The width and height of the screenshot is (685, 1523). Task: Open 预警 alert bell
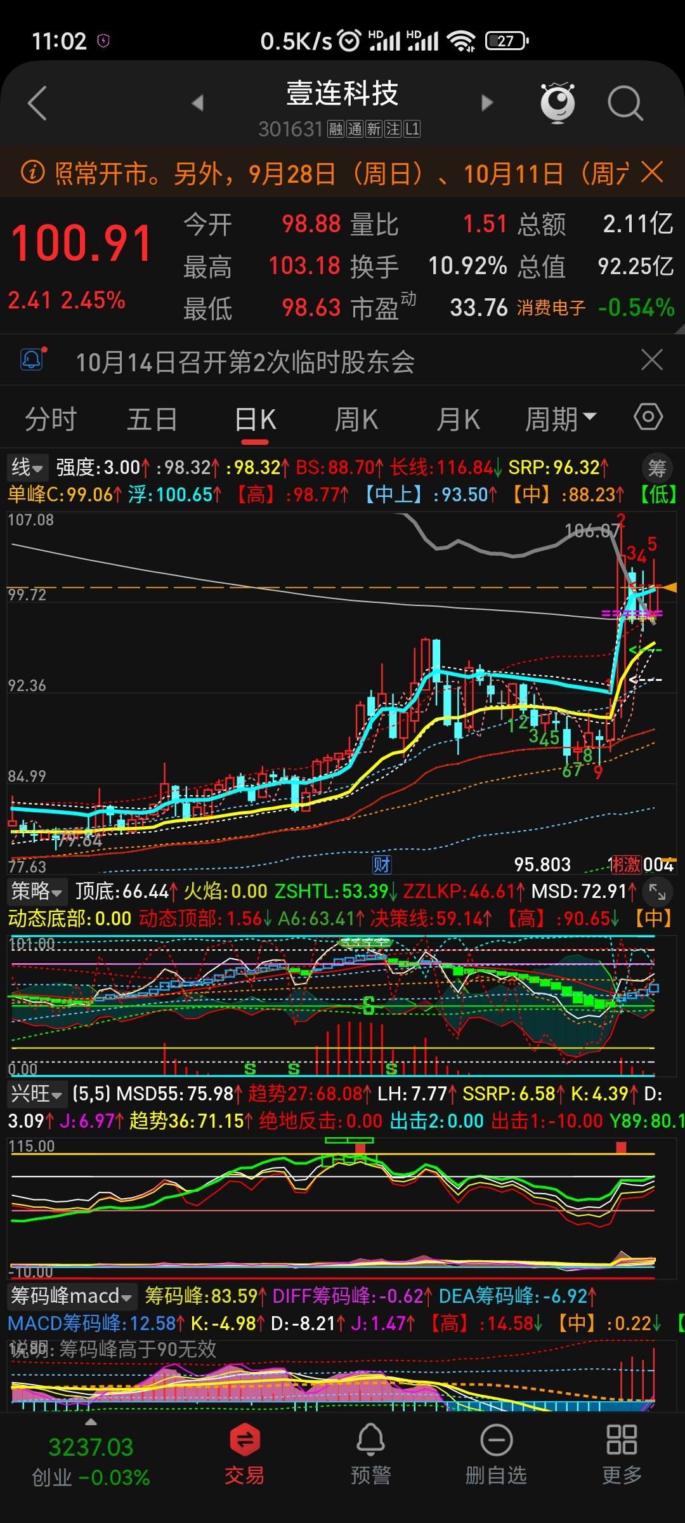coord(371,1454)
